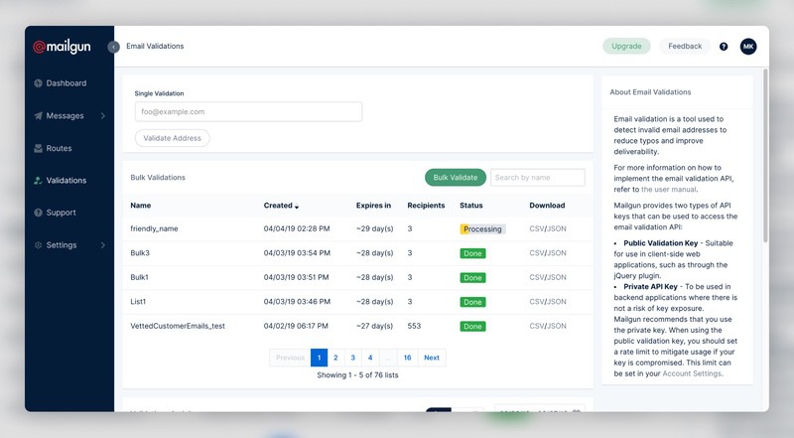Open Messages in the sidebar
Screen dimensions: 794x438
(x=65, y=115)
